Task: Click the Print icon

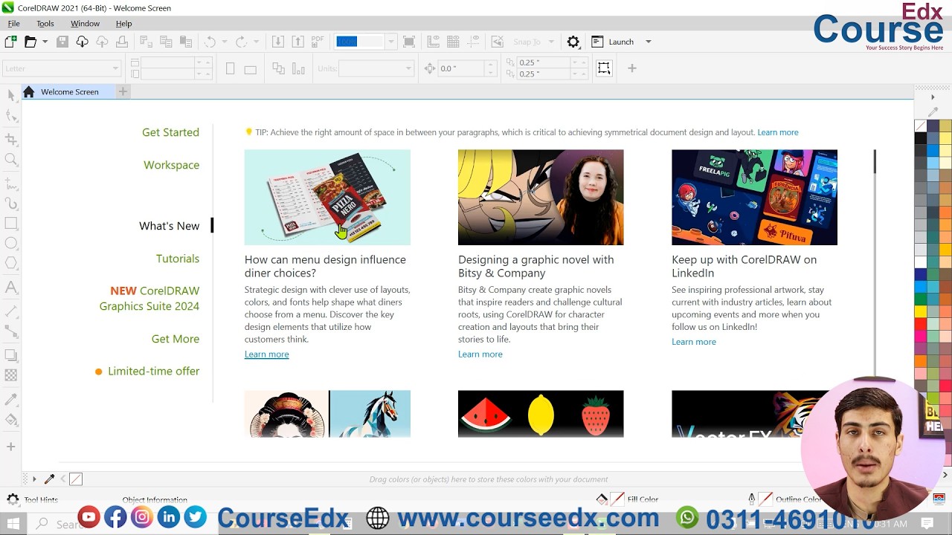Action: click(x=121, y=42)
